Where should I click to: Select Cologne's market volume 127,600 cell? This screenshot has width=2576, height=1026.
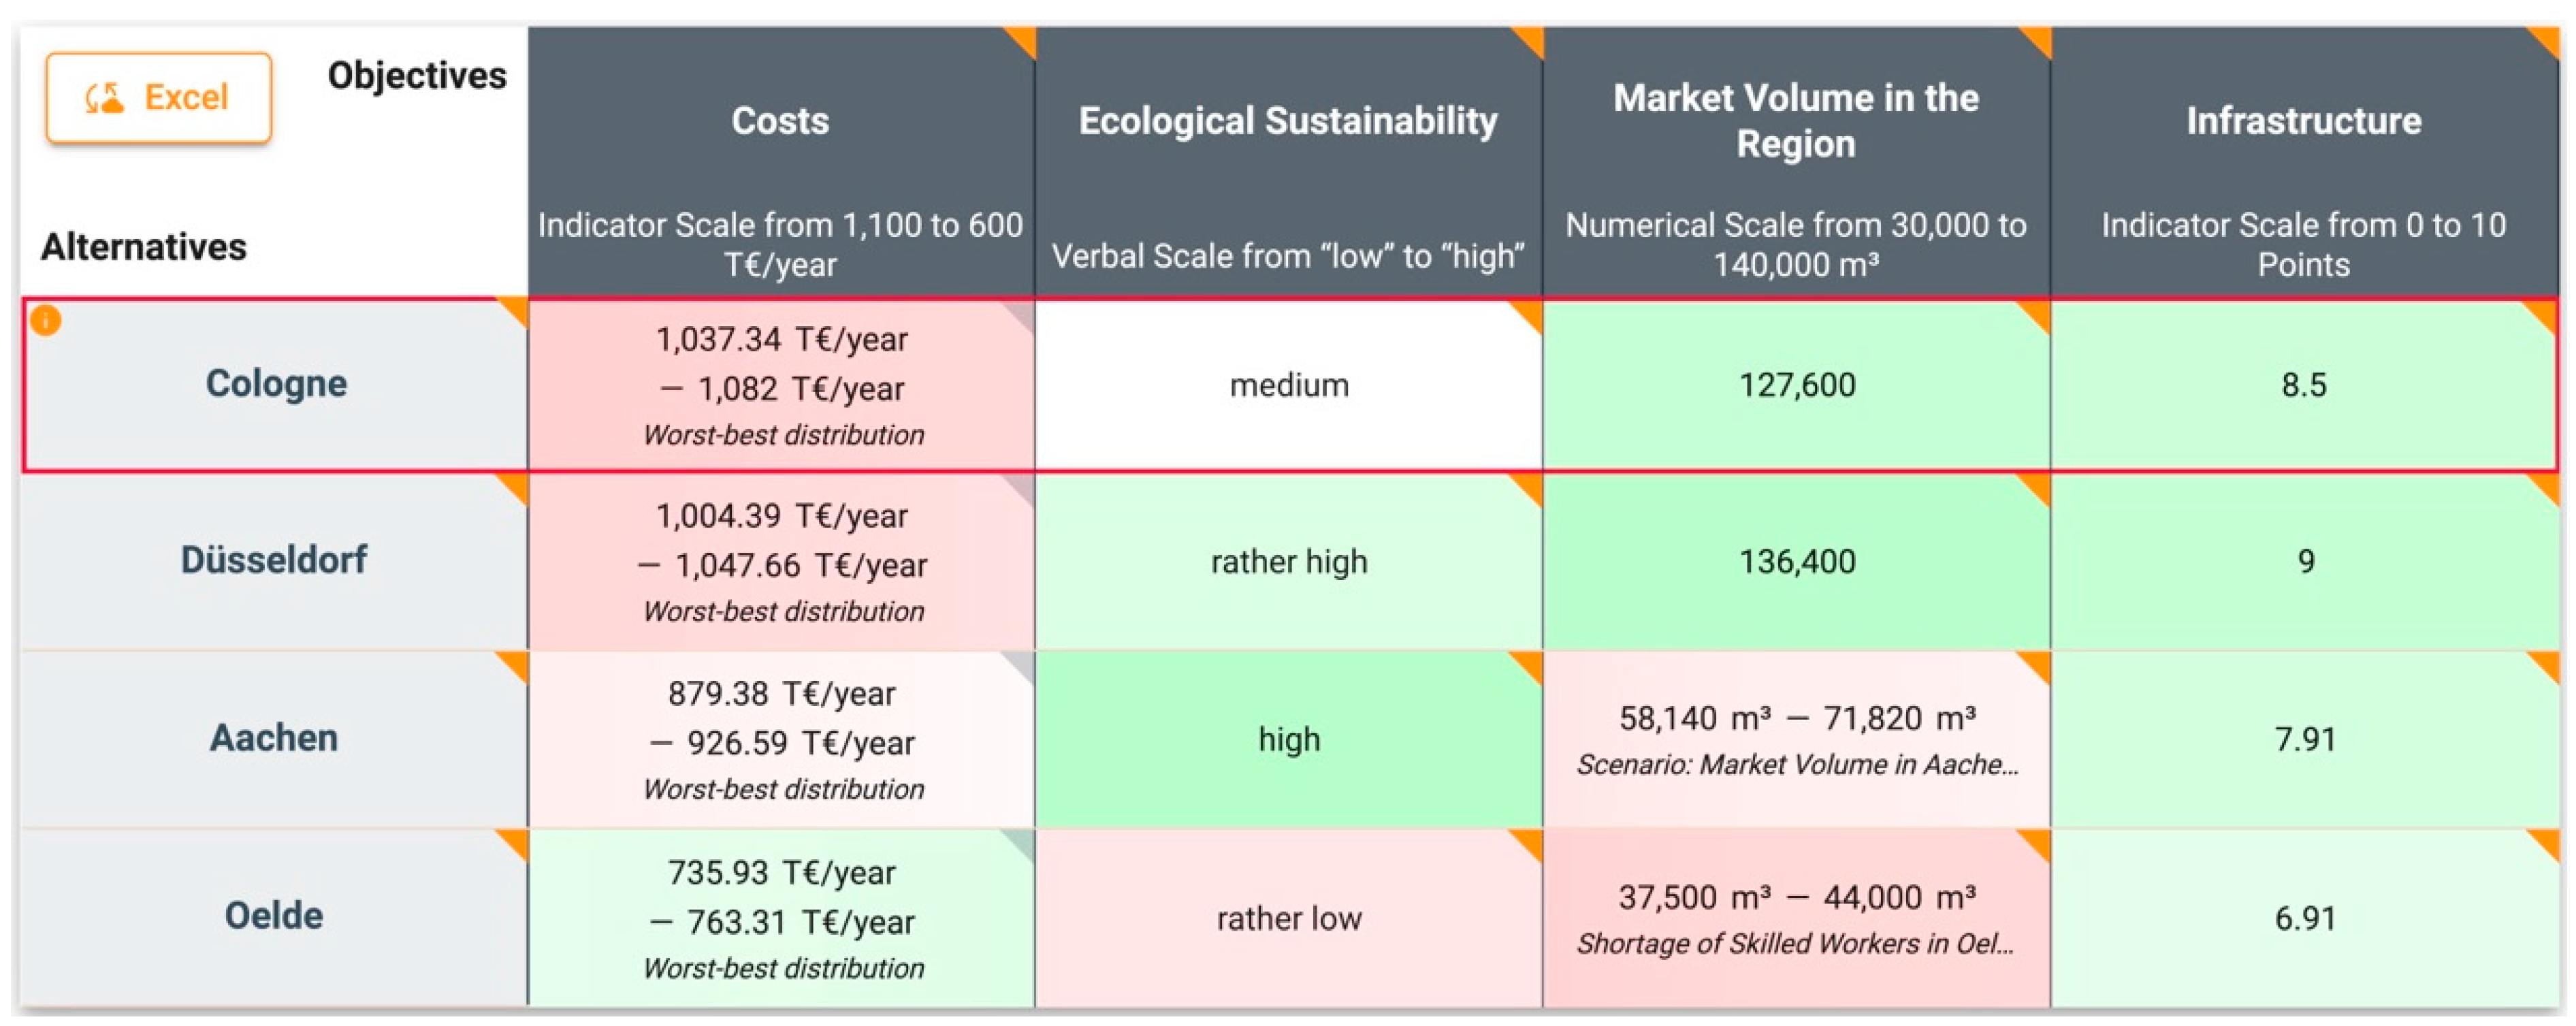[1796, 385]
